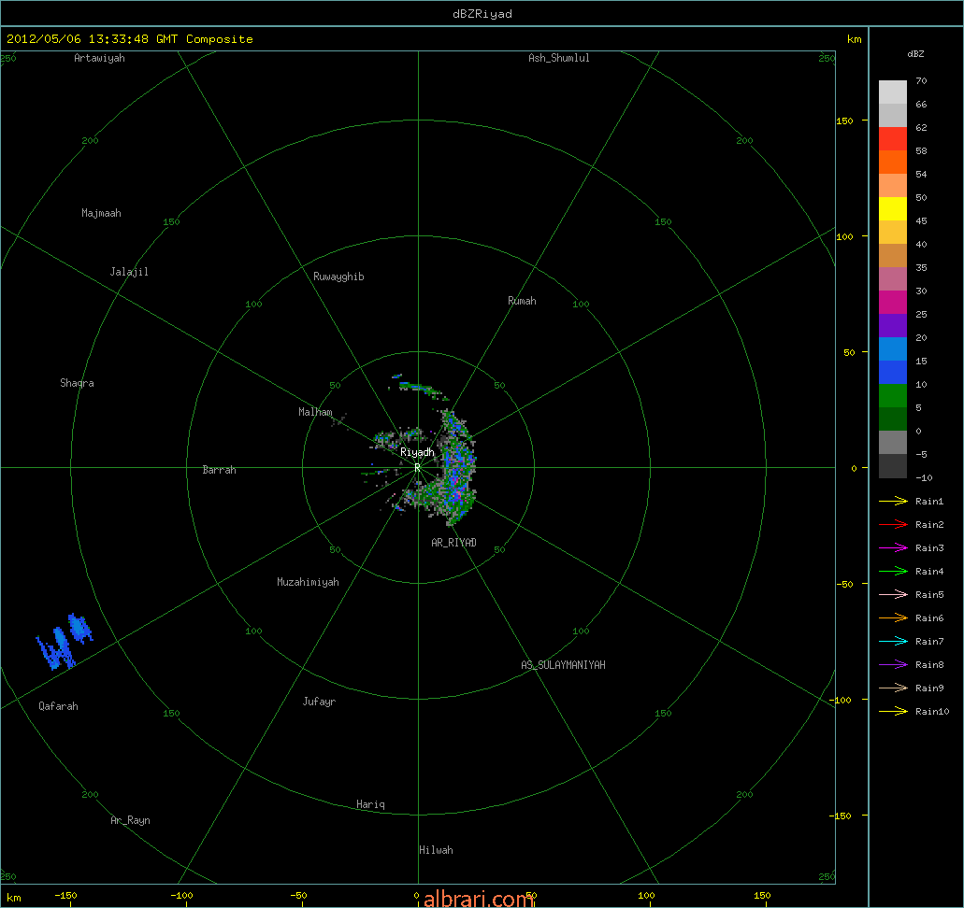Click the Hilwah city label
This screenshot has width=964, height=908.
point(436,850)
